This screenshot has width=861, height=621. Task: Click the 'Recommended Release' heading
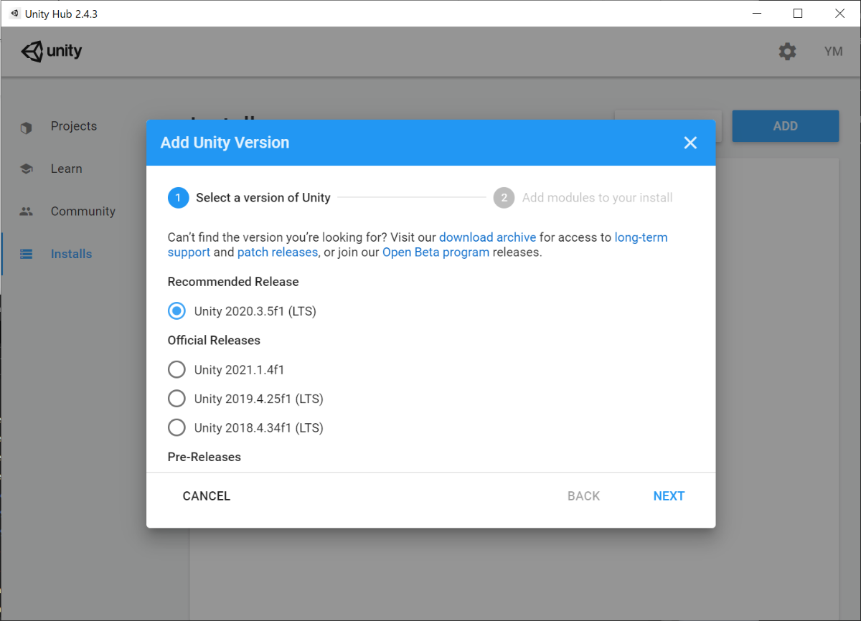point(233,282)
